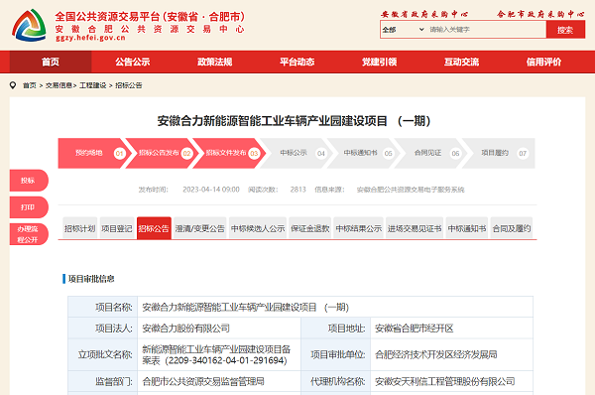Image resolution: width=595 pixels, height=395 pixels.
Task: Click the platform logo icon
Action: [x=29, y=25]
